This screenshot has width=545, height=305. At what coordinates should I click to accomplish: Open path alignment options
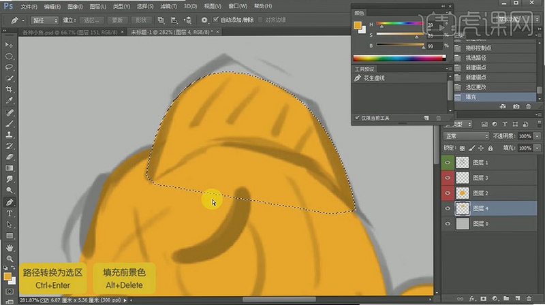click(x=174, y=20)
